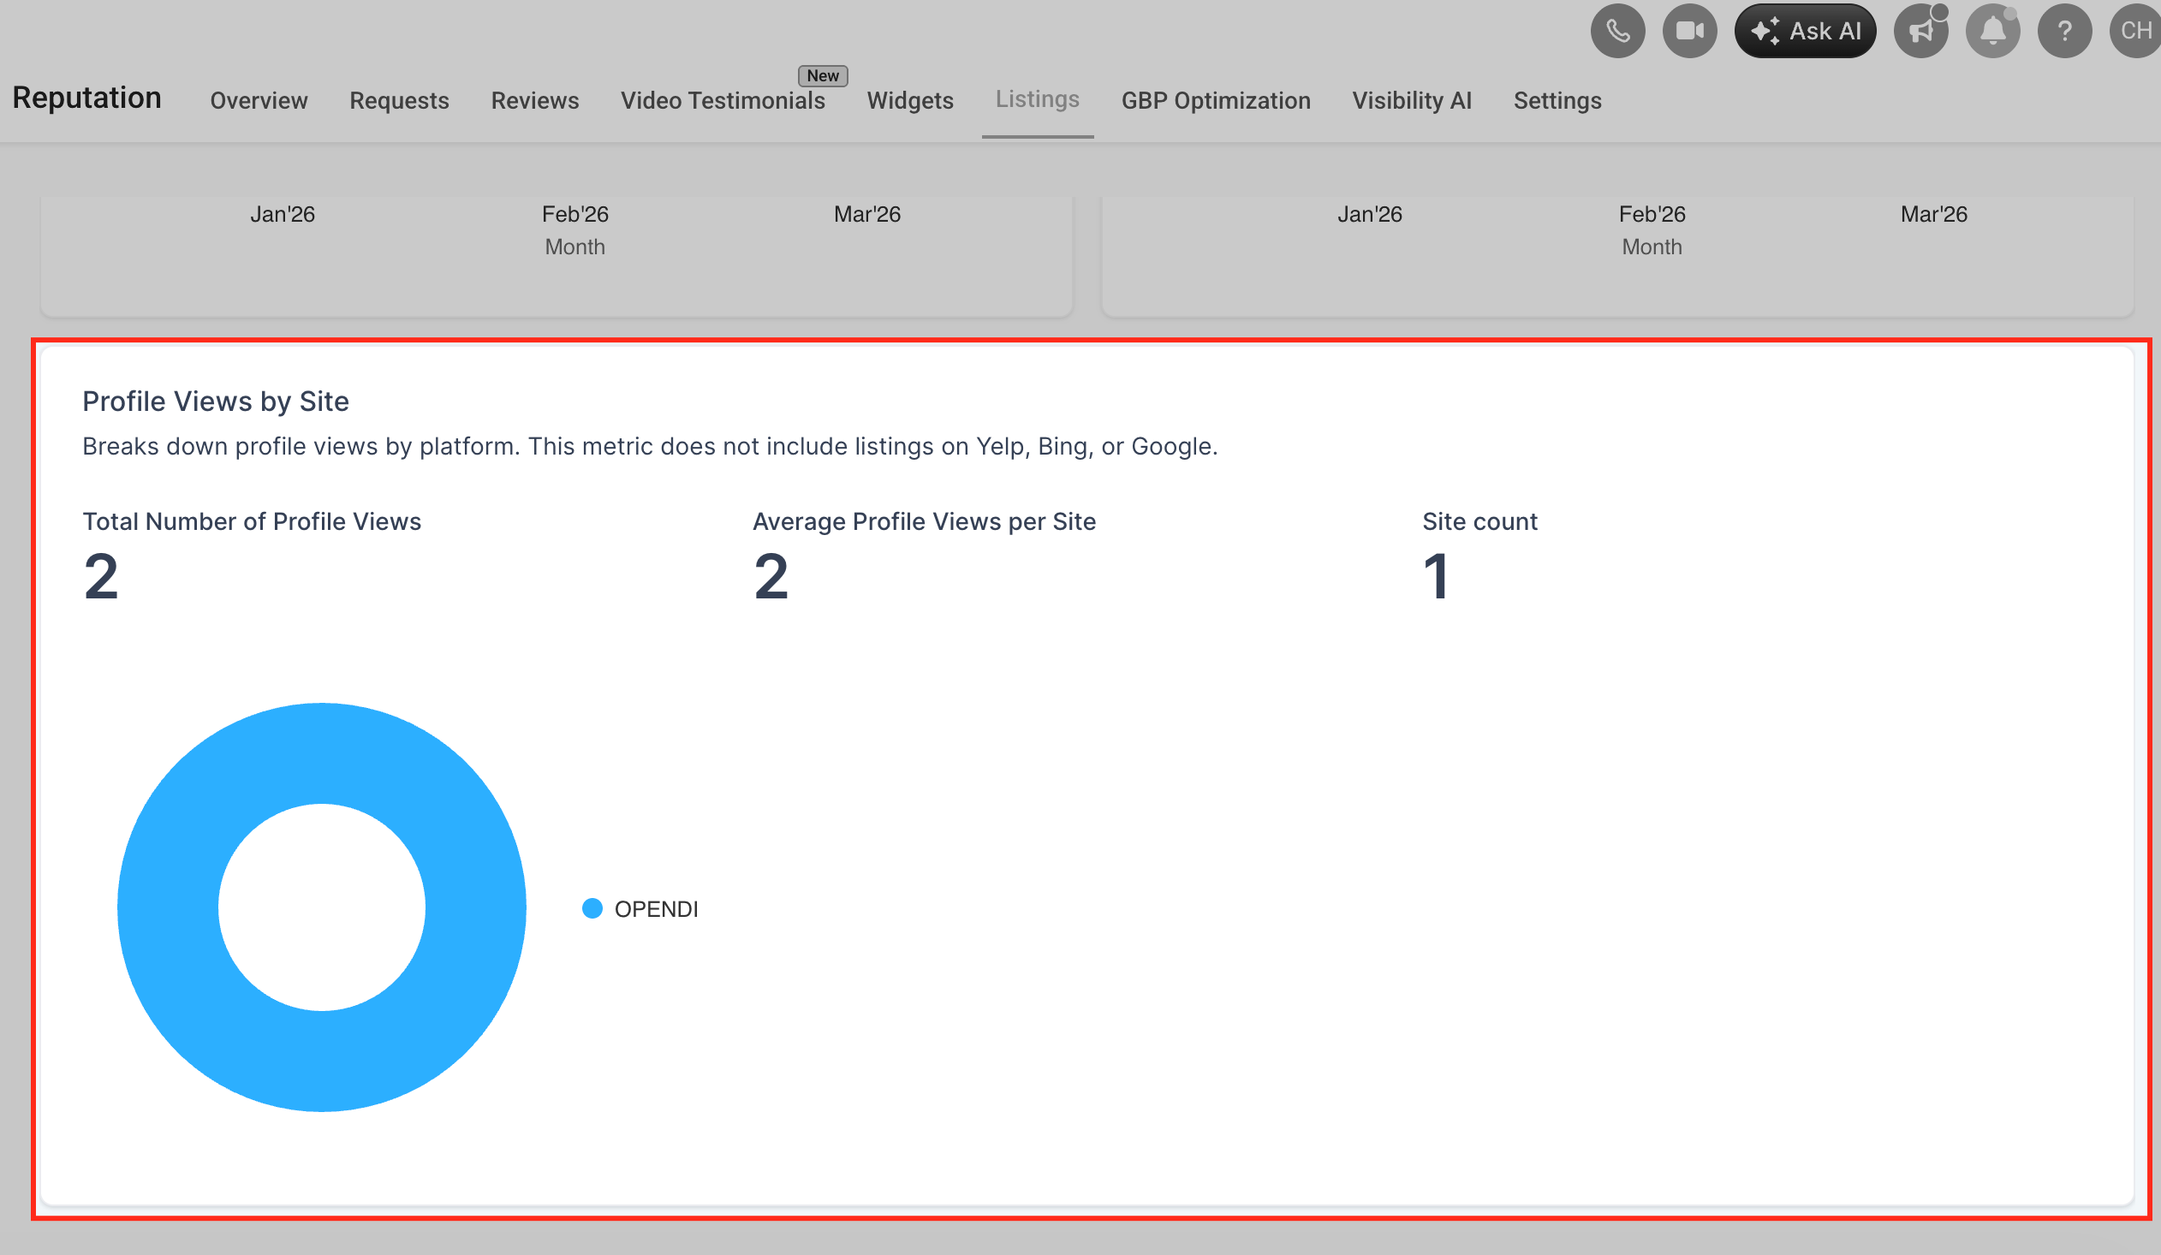The height and width of the screenshot is (1255, 2161).
Task: Go to the Settings tab
Action: [x=1557, y=100]
